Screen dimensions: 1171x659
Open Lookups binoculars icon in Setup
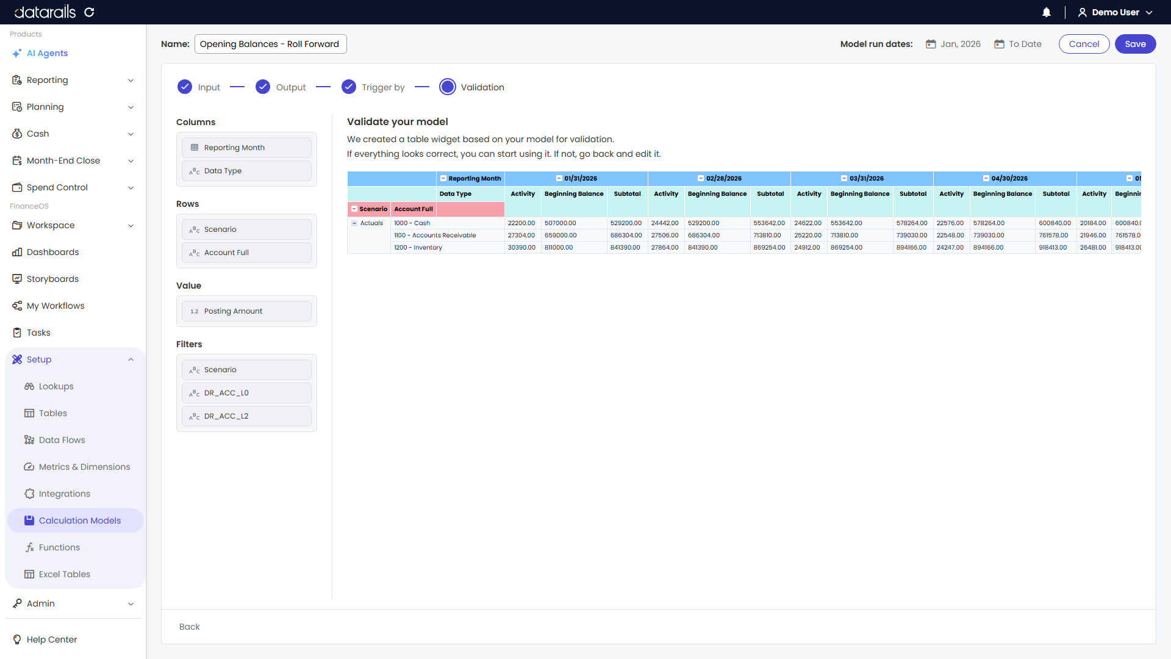29,386
